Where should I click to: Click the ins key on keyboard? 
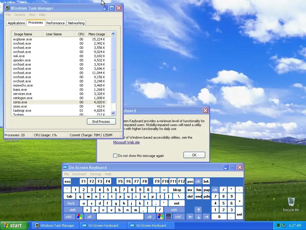[190, 190]
